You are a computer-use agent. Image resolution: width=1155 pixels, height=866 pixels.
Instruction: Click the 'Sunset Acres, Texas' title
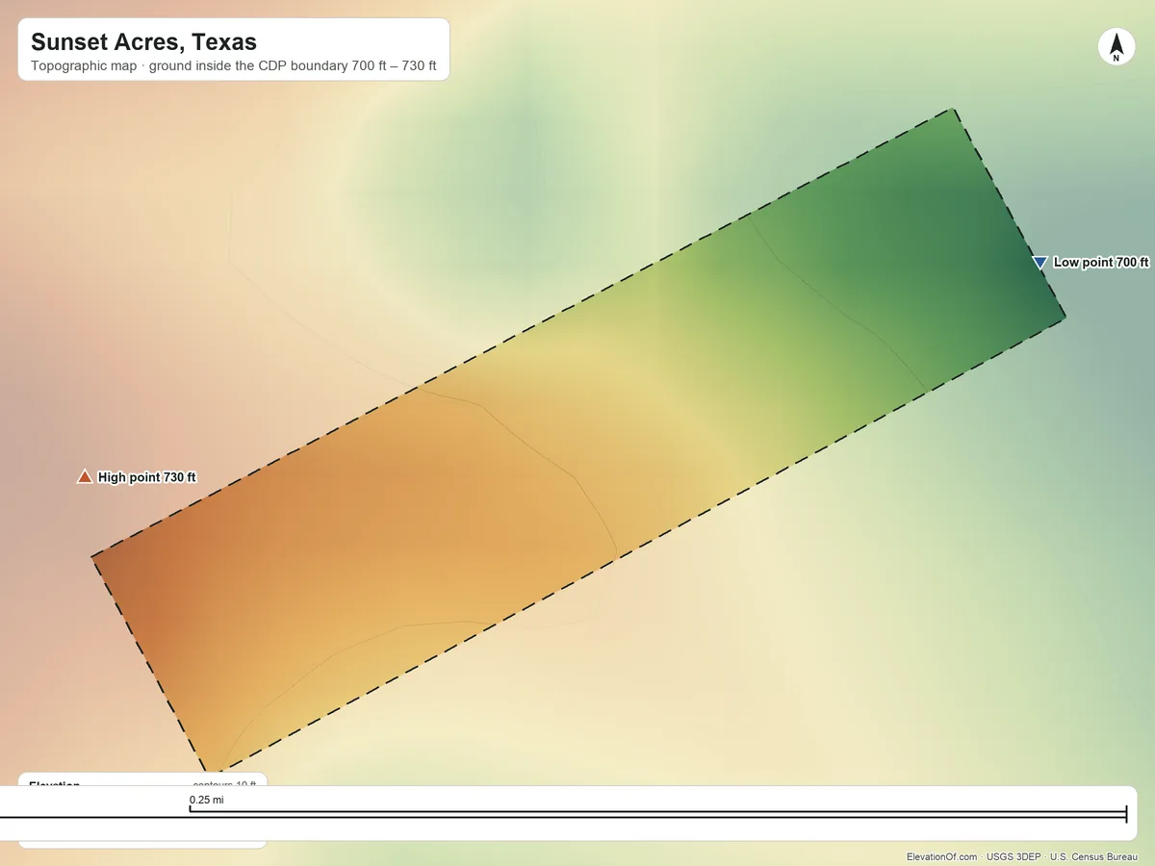pos(143,42)
